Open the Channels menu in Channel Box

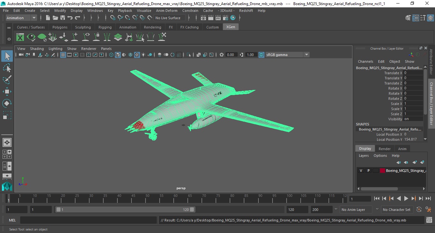pos(365,61)
